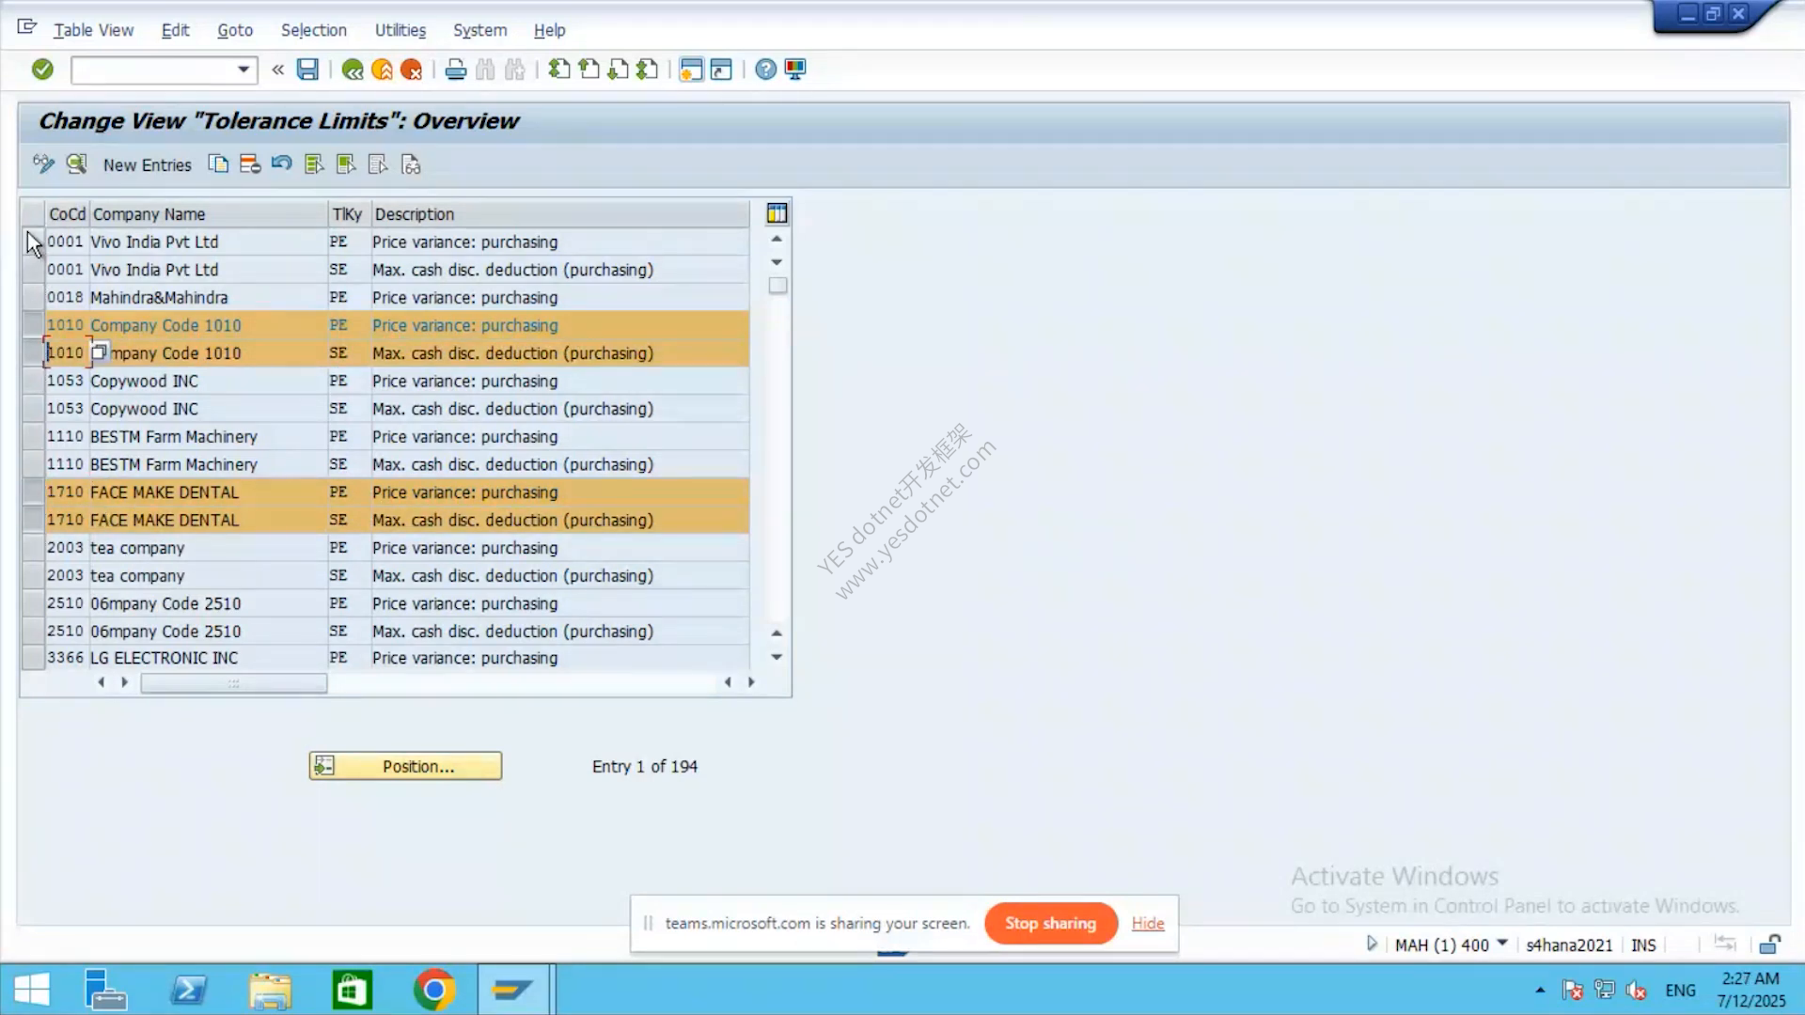Open the Table View menu

93,30
